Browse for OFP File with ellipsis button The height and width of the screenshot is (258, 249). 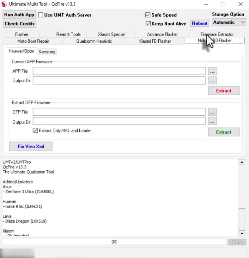tap(212, 112)
